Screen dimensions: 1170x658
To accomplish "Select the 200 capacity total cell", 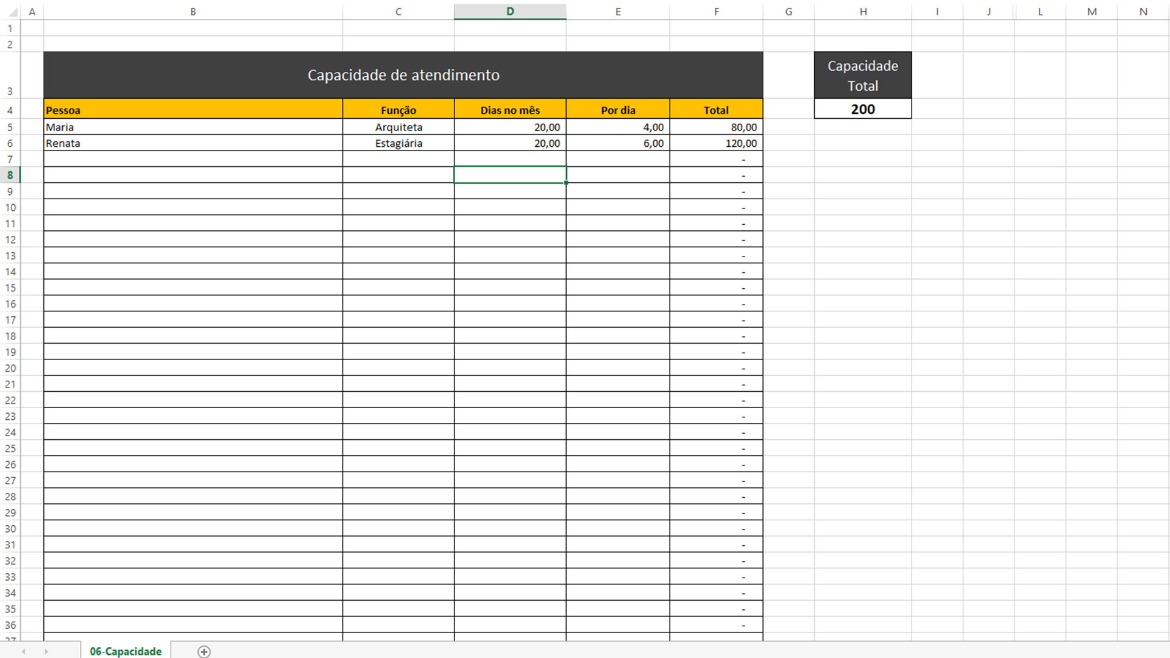I will pyautogui.click(x=863, y=109).
